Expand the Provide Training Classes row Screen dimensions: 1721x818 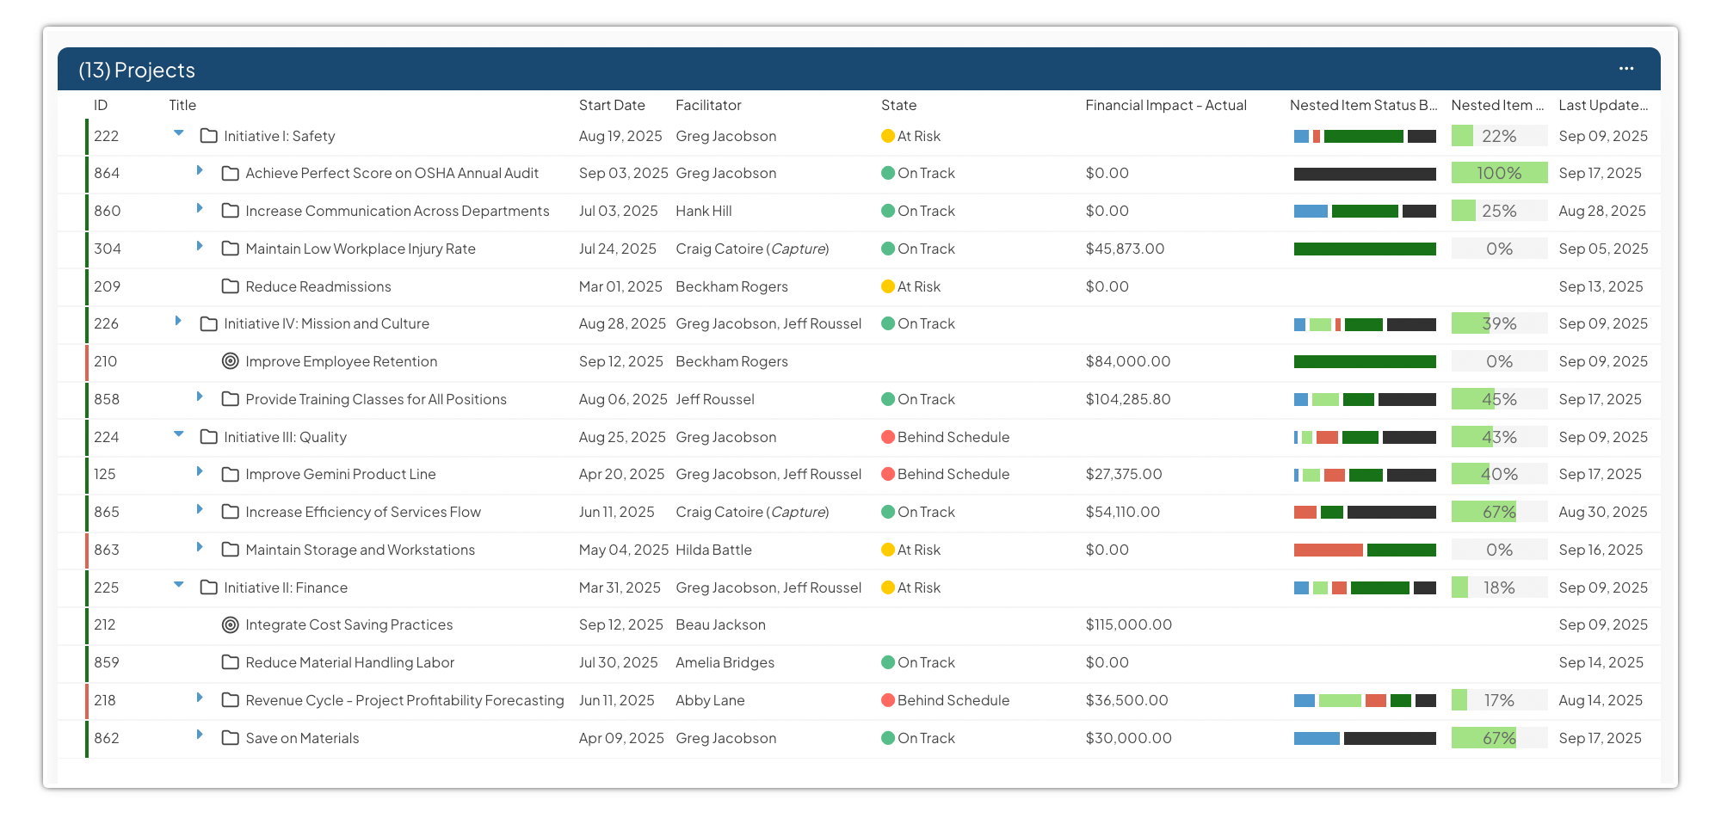tap(200, 397)
